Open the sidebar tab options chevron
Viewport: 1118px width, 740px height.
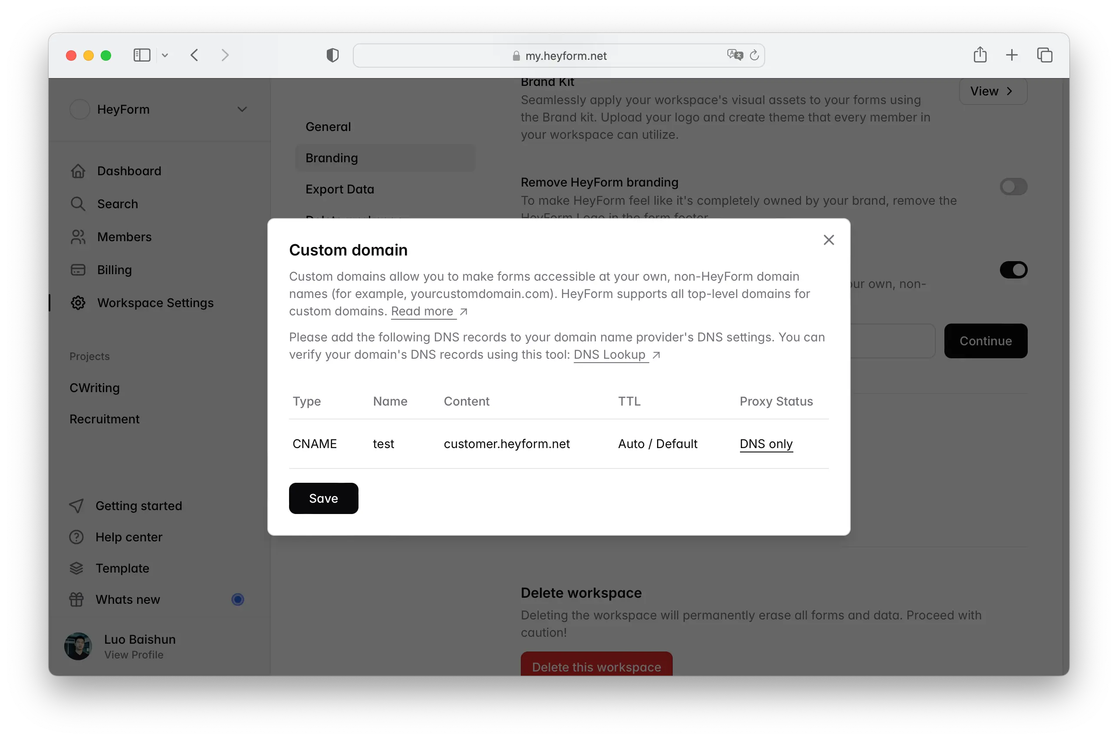point(165,55)
